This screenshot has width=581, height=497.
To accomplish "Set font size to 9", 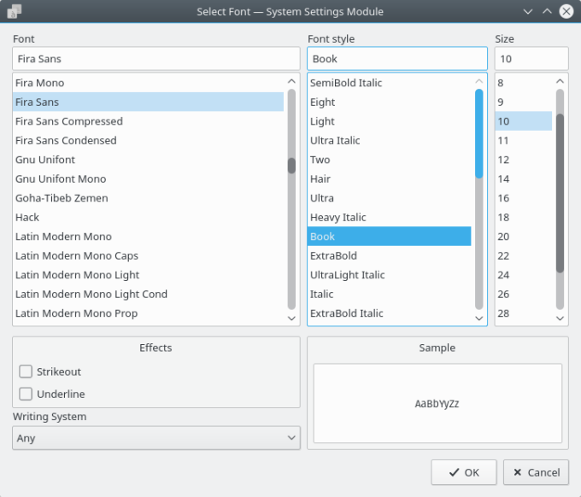I will pos(524,102).
